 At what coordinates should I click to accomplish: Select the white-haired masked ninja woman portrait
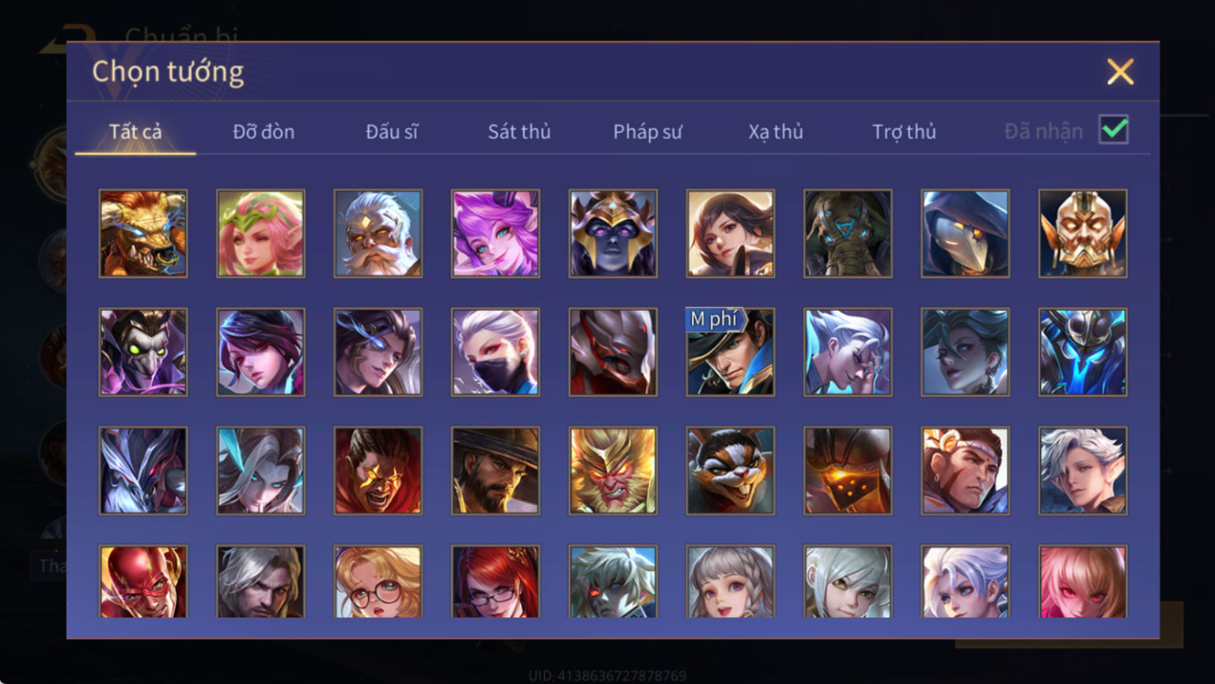pyautogui.click(x=496, y=352)
